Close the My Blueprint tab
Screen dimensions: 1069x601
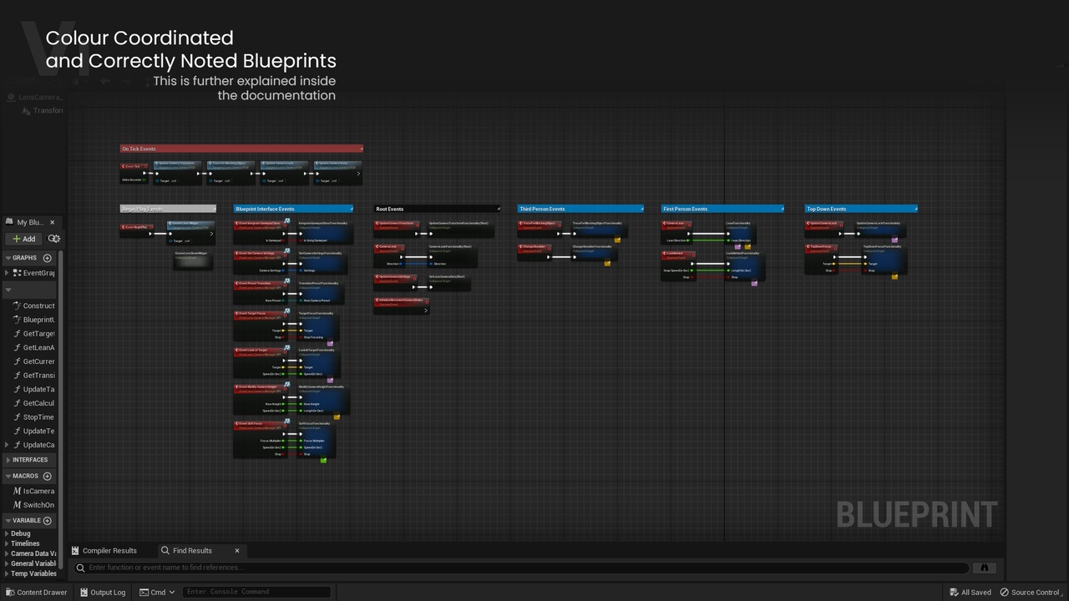[52, 222]
